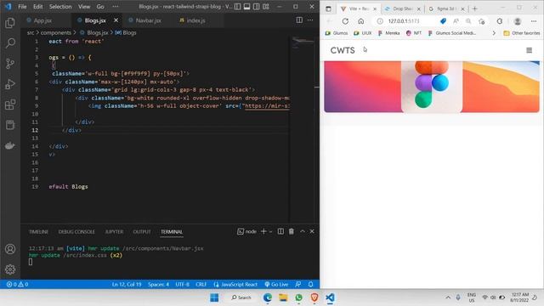This screenshot has width=544, height=306.
Task: Open the TIMELINE panel tab
Action: [38, 232]
